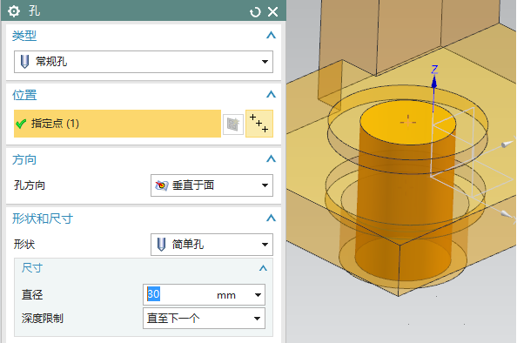Click the blue Z axis arrow handle
The height and width of the screenshot is (343, 517).
(434, 82)
